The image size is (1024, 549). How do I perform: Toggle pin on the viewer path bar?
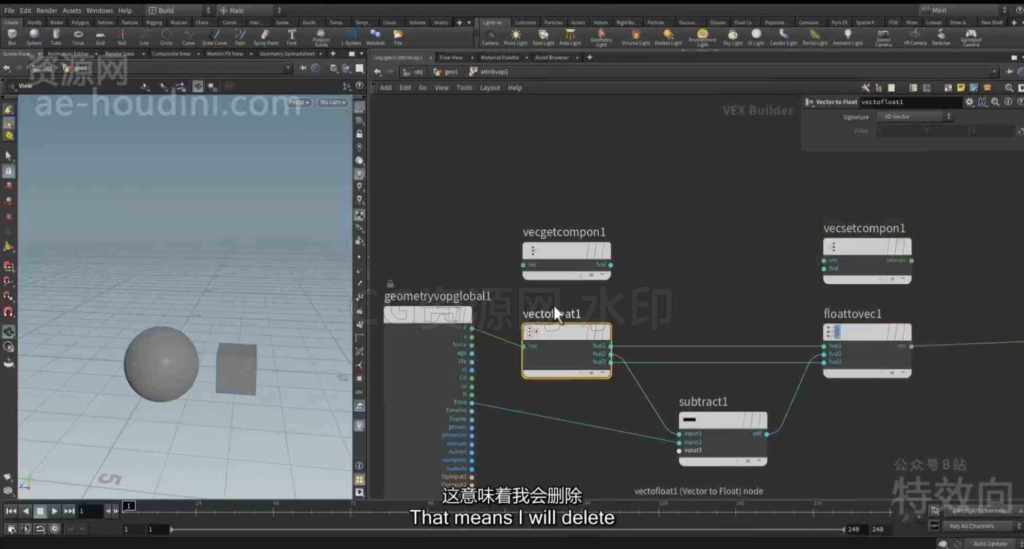pyautogui.click(x=303, y=68)
